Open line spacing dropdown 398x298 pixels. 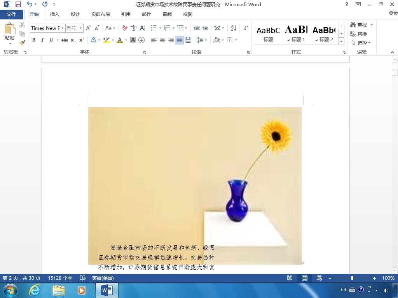[x=202, y=40]
